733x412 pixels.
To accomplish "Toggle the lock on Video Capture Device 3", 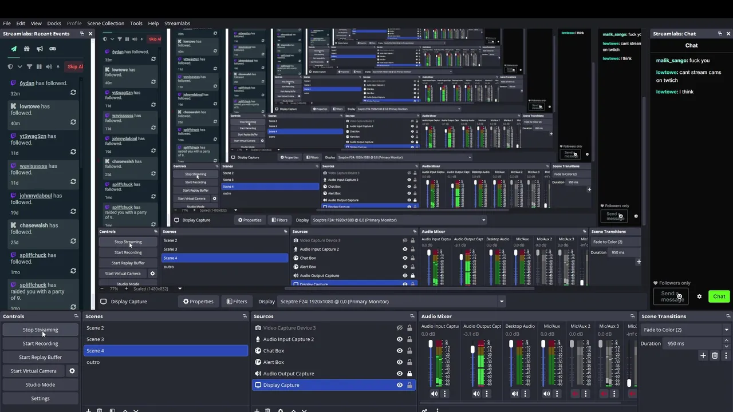I will click(x=409, y=328).
